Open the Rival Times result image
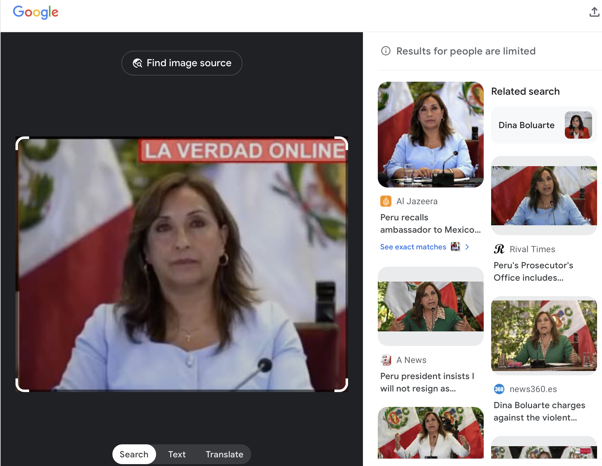602x466 pixels. point(544,196)
